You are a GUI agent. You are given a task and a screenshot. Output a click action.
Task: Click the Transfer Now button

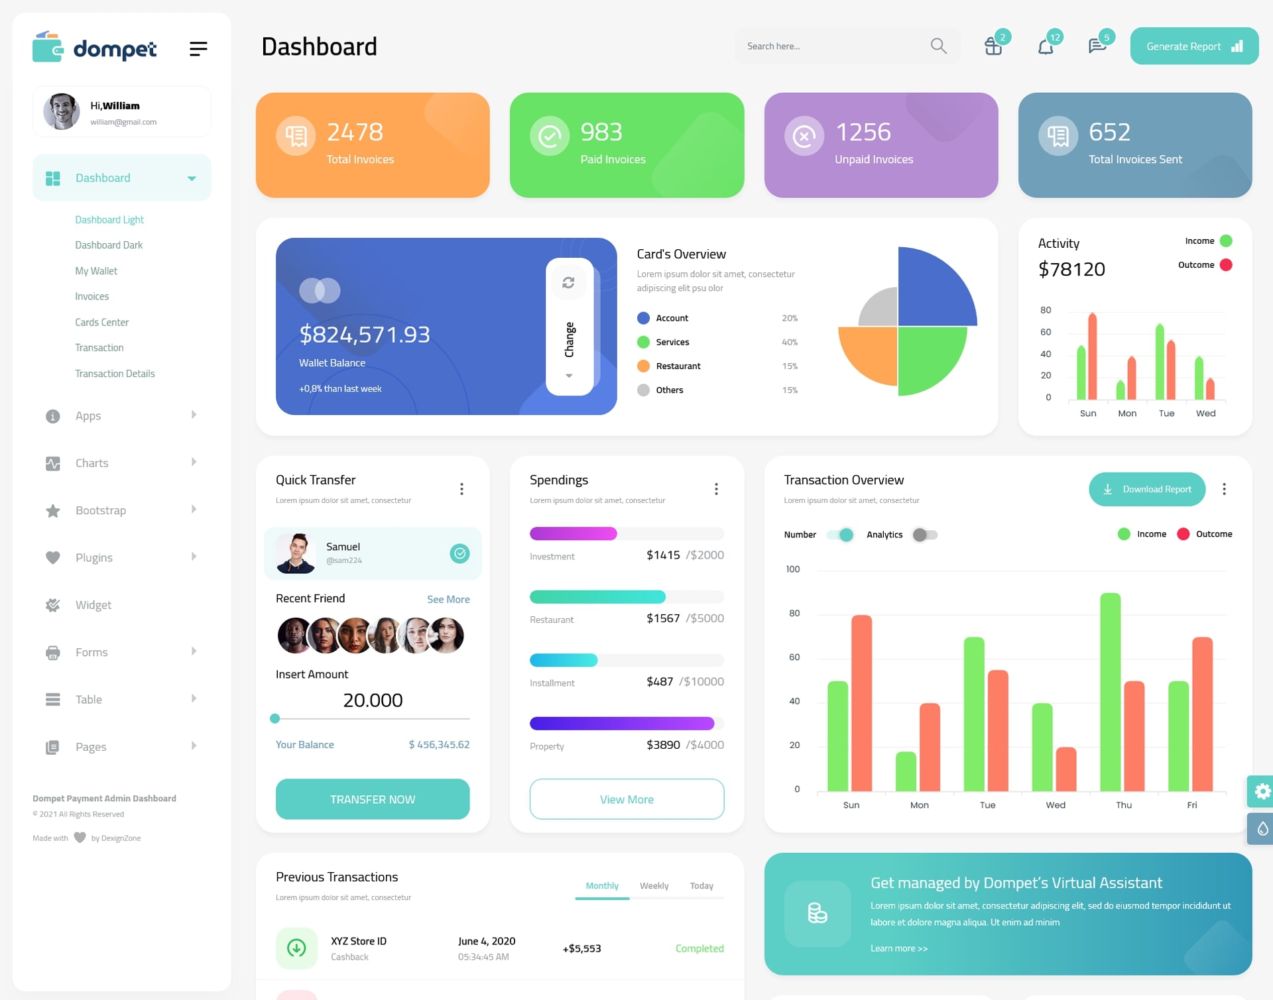pyautogui.click(x=373, y=797)
